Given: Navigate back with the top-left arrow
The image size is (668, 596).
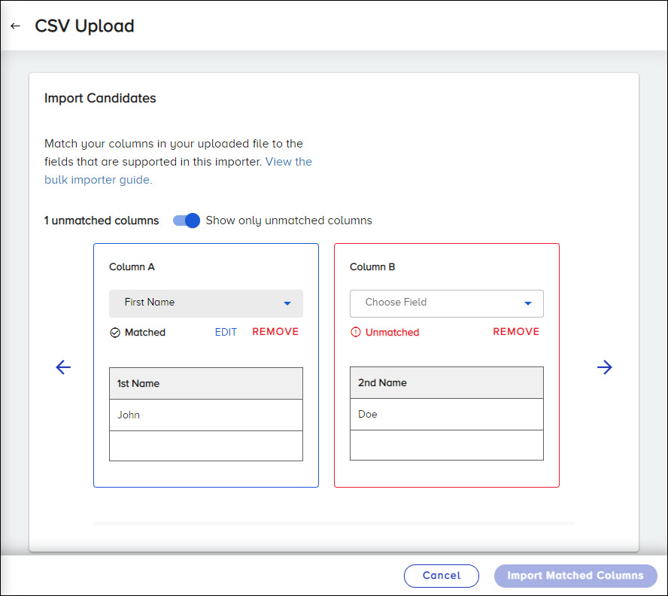Looking at the screenshot, I should (x=15, y=25).
